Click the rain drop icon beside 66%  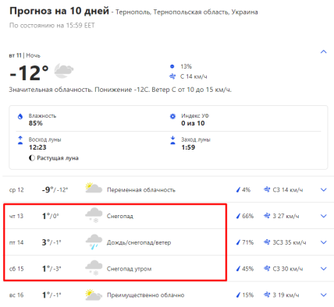(238, 216)
